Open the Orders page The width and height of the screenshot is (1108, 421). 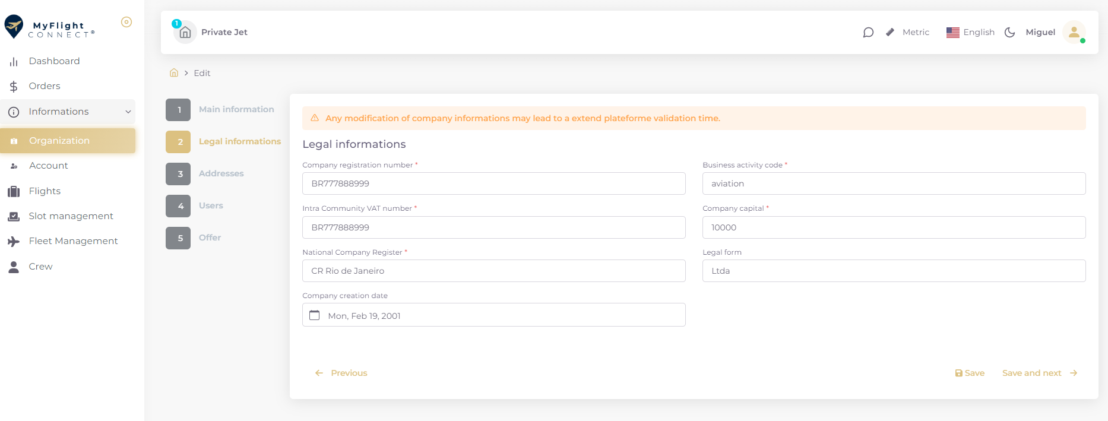coord(45,86)
